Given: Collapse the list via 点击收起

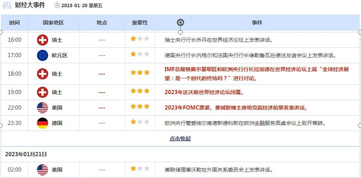Looking at the screenshot, I should coord(180,138).
